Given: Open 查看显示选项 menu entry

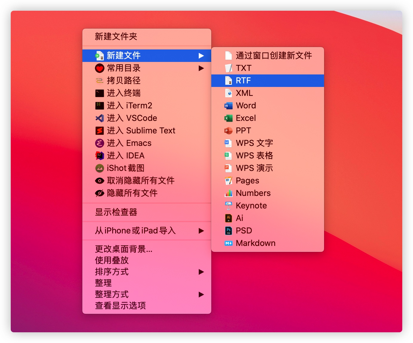Looking at the screenshot, I should click(147, 305).
